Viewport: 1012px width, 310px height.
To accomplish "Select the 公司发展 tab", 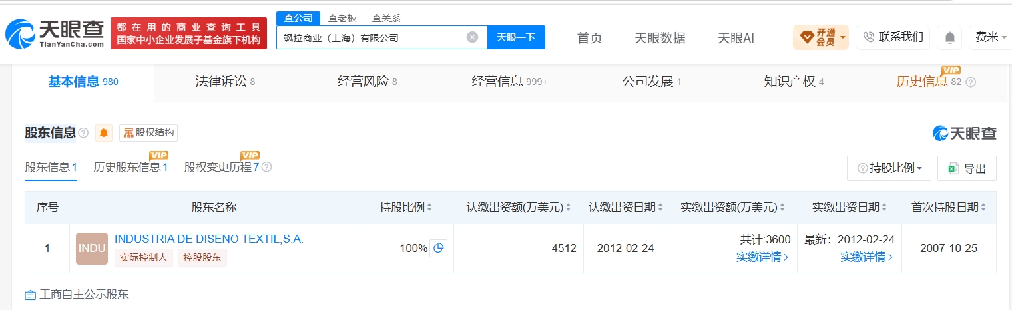I will (652, 82).
